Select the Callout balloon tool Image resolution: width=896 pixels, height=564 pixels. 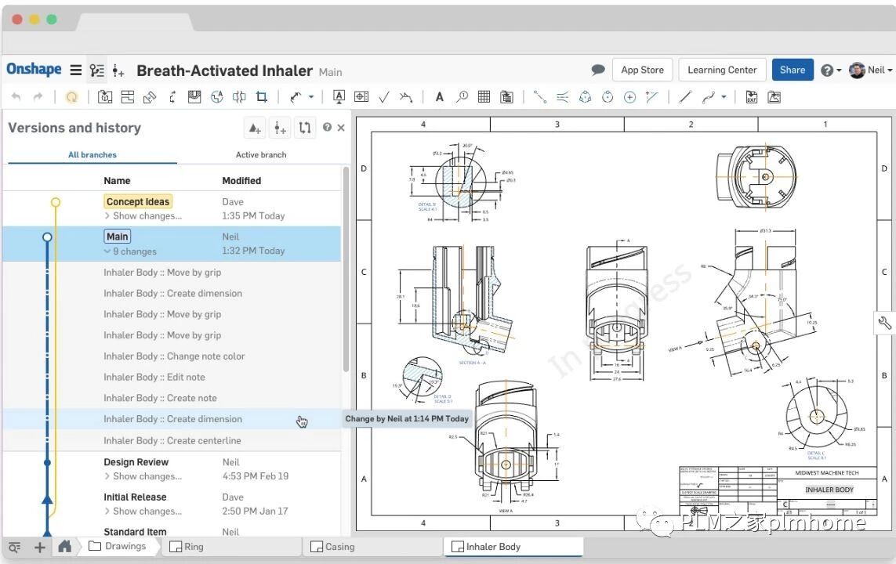coord(462,97)
